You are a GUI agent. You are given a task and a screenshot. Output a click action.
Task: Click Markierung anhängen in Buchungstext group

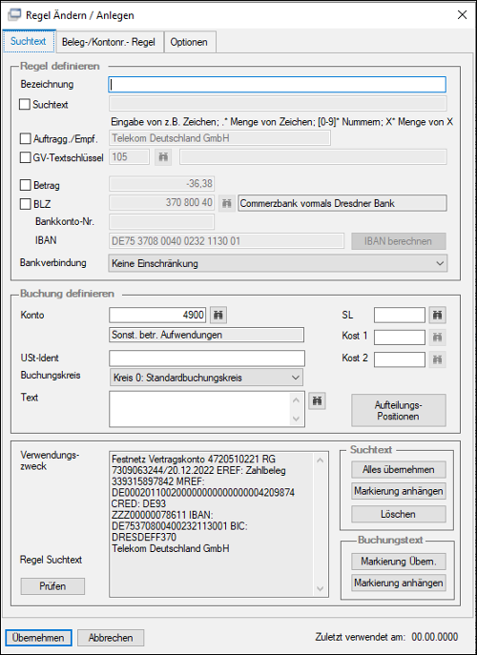(399, 583)
